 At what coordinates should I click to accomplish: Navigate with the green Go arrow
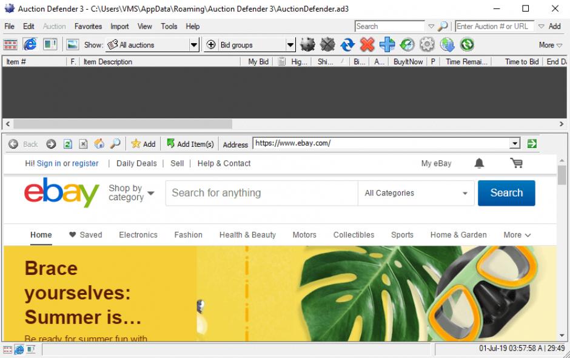(532, 144)
